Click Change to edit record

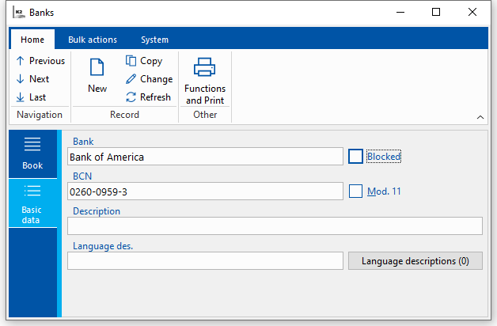pyautogui.click(x=149, y=79)
